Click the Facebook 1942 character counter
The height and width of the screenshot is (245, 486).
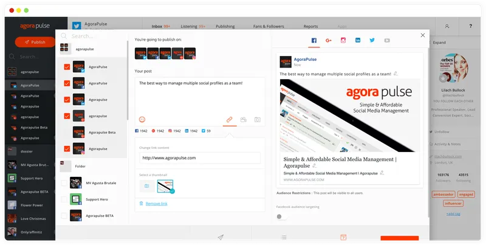(141, 131)
